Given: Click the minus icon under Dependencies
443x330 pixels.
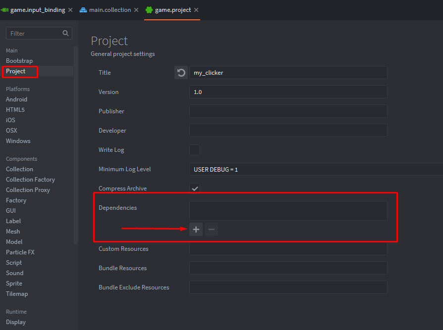Looking at the screenshot, I should point(212,230).
